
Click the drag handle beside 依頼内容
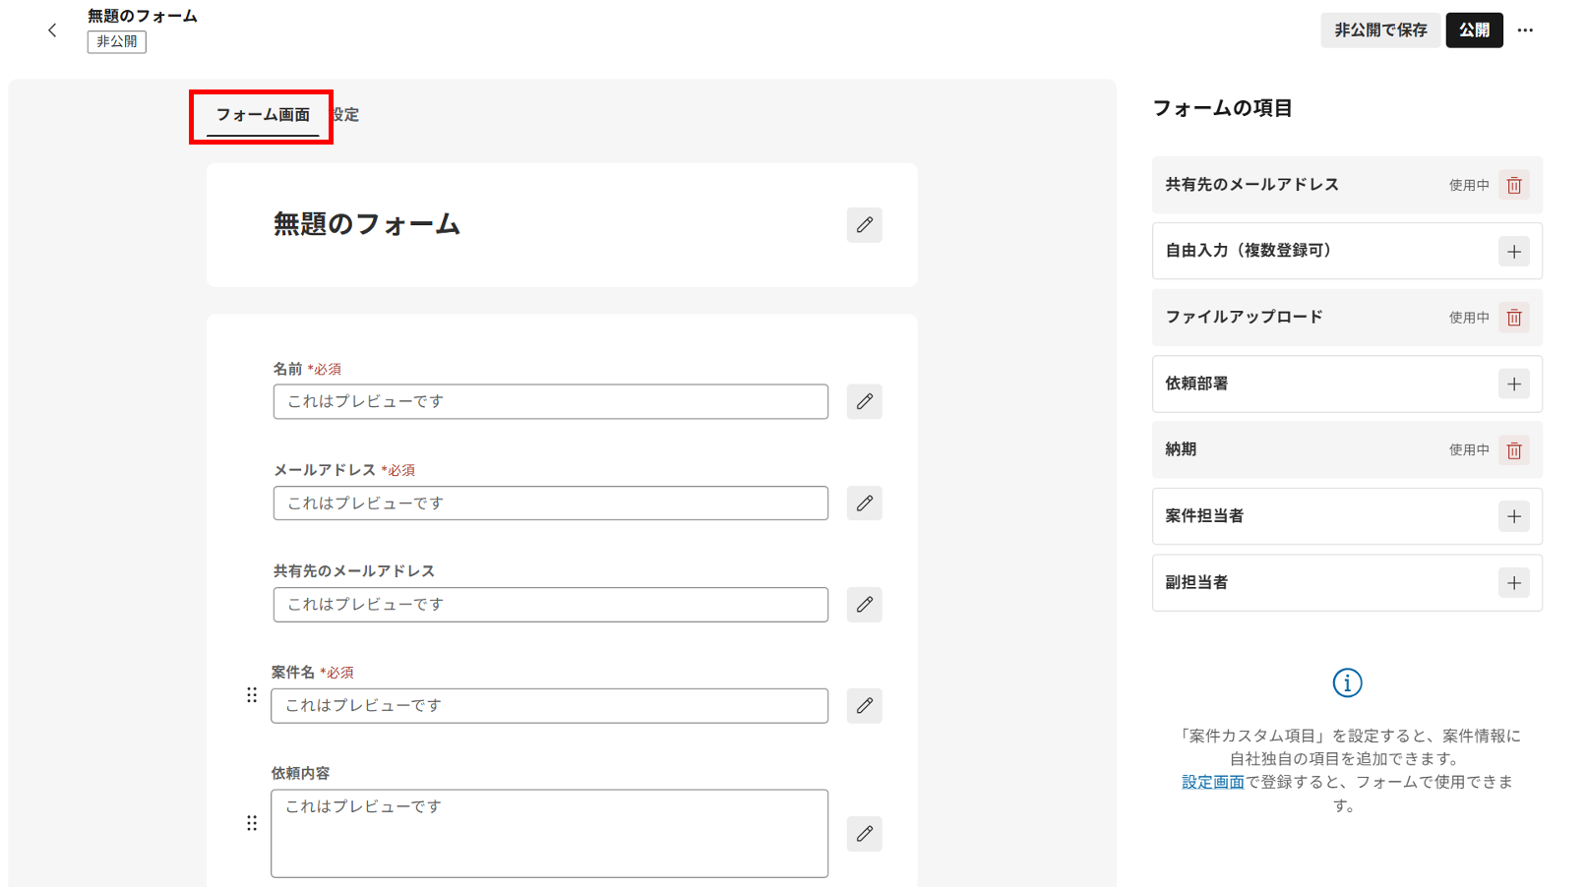pos(252,823)
